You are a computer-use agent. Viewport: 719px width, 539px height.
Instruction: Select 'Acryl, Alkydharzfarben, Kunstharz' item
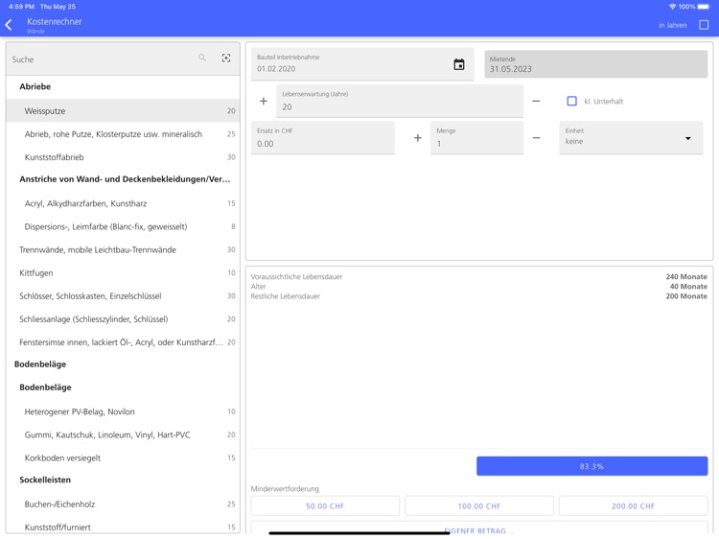click(x=123, y=203)
